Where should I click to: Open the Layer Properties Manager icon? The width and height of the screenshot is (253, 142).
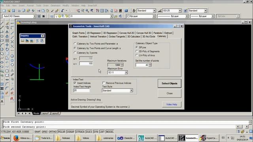pyautogui.click(x=52, y=16)
